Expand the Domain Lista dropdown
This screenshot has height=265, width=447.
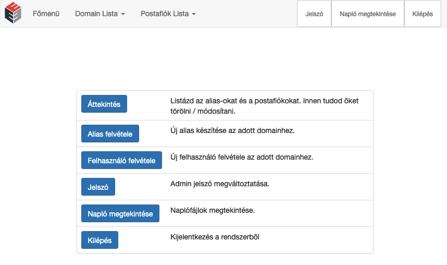(x=100, y=14)
